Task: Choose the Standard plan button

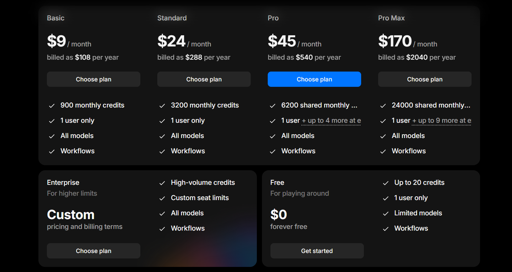Action: coord(204,79)
